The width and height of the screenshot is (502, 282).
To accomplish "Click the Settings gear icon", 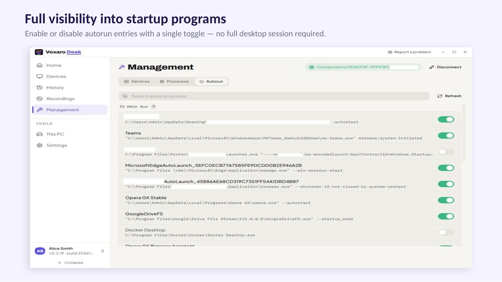I will point(39,145).
